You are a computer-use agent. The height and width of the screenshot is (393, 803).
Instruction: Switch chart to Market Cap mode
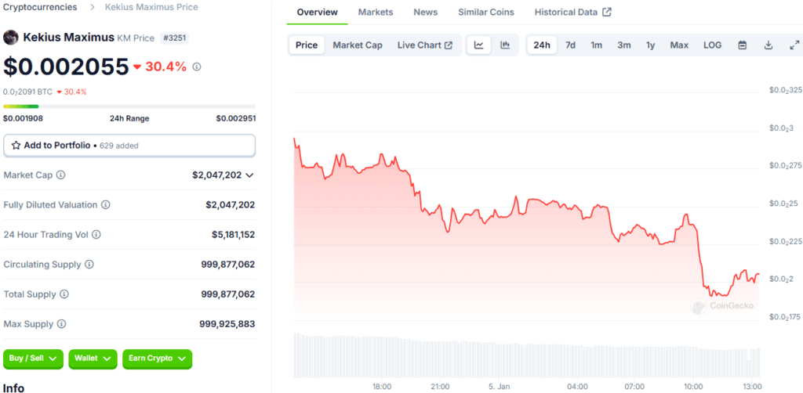(358, 45)
